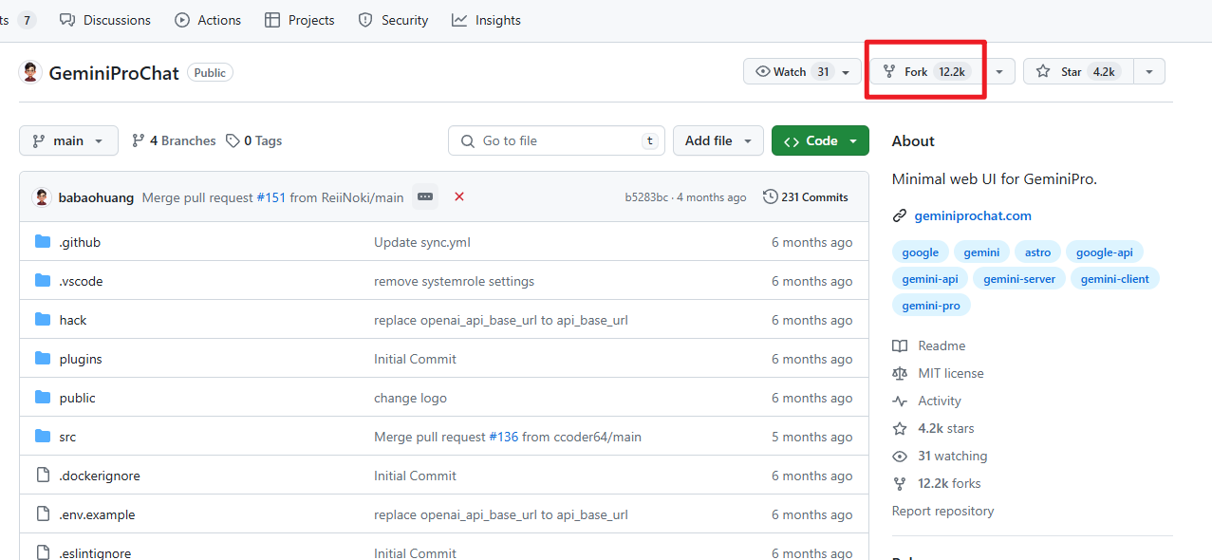The height and width of the screenshot is (560, 1212).
Task: Star the GeminiProChat repository
Action: [1077, 72]
